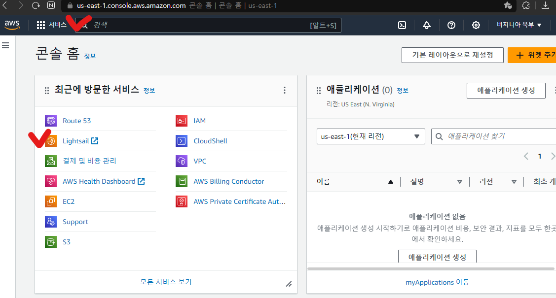
Task: Open the Services grid menu
Action: coord(41,25)
